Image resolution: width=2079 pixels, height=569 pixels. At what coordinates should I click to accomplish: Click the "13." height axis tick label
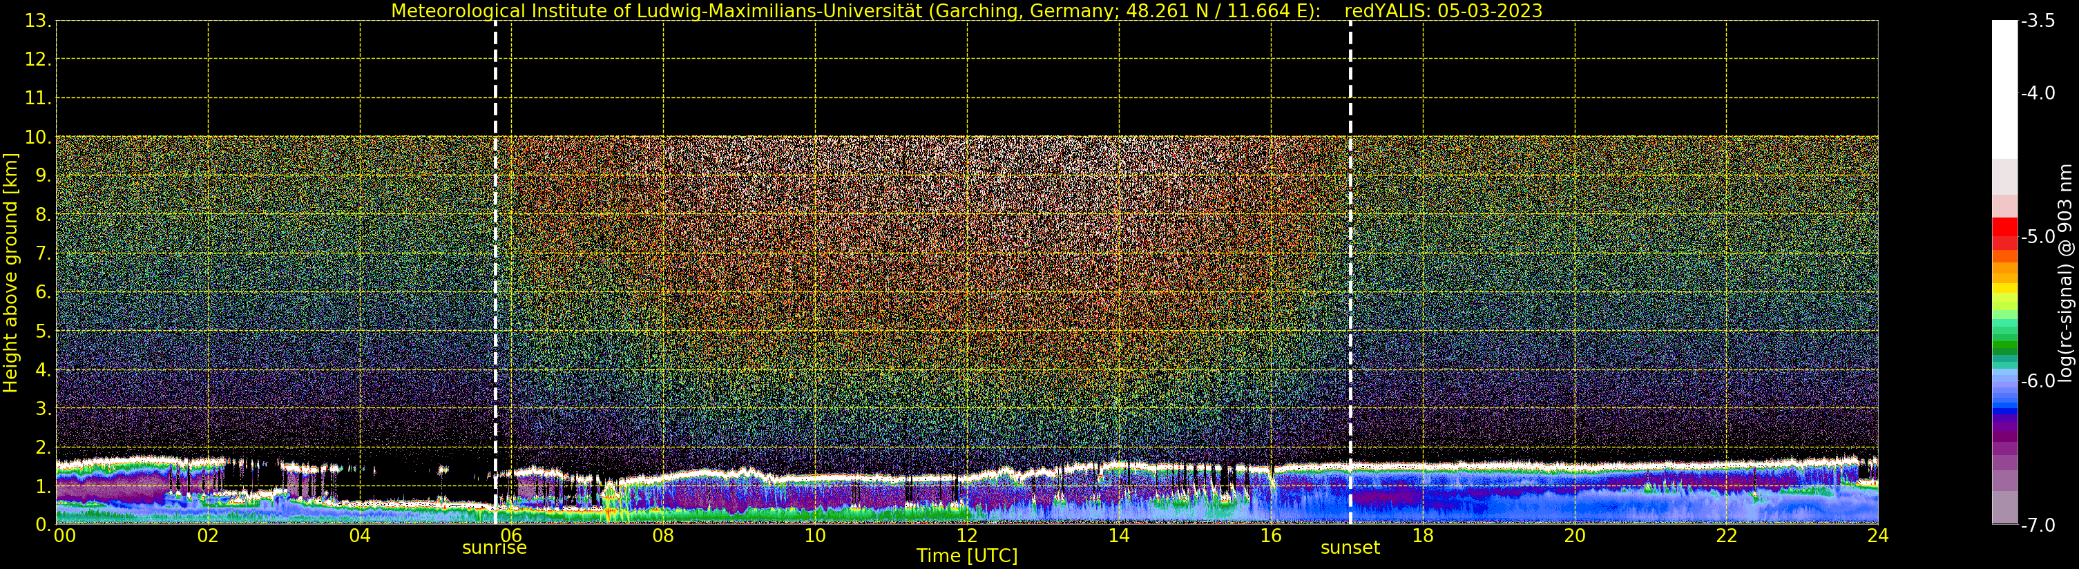click(38, 21)
